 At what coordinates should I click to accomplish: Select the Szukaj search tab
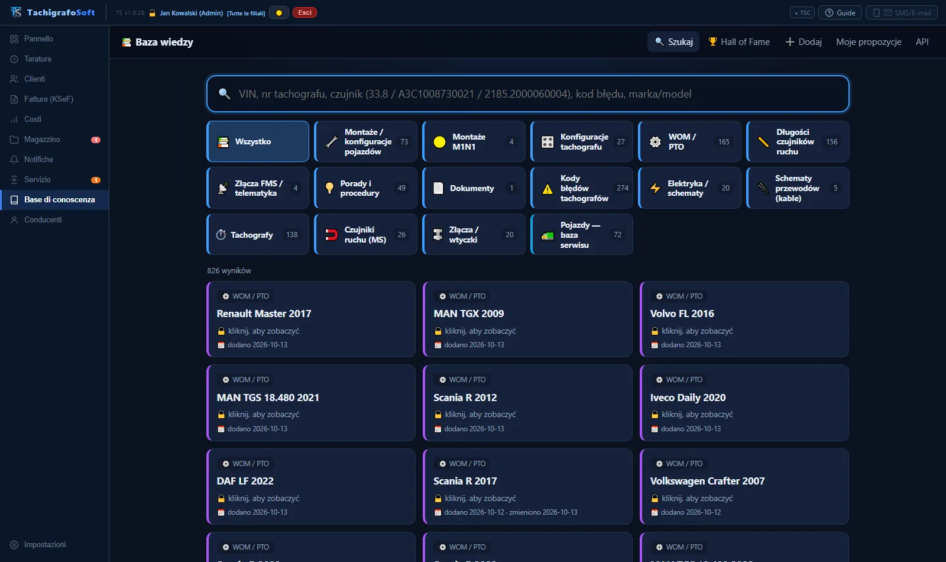[x=673, y=41]
